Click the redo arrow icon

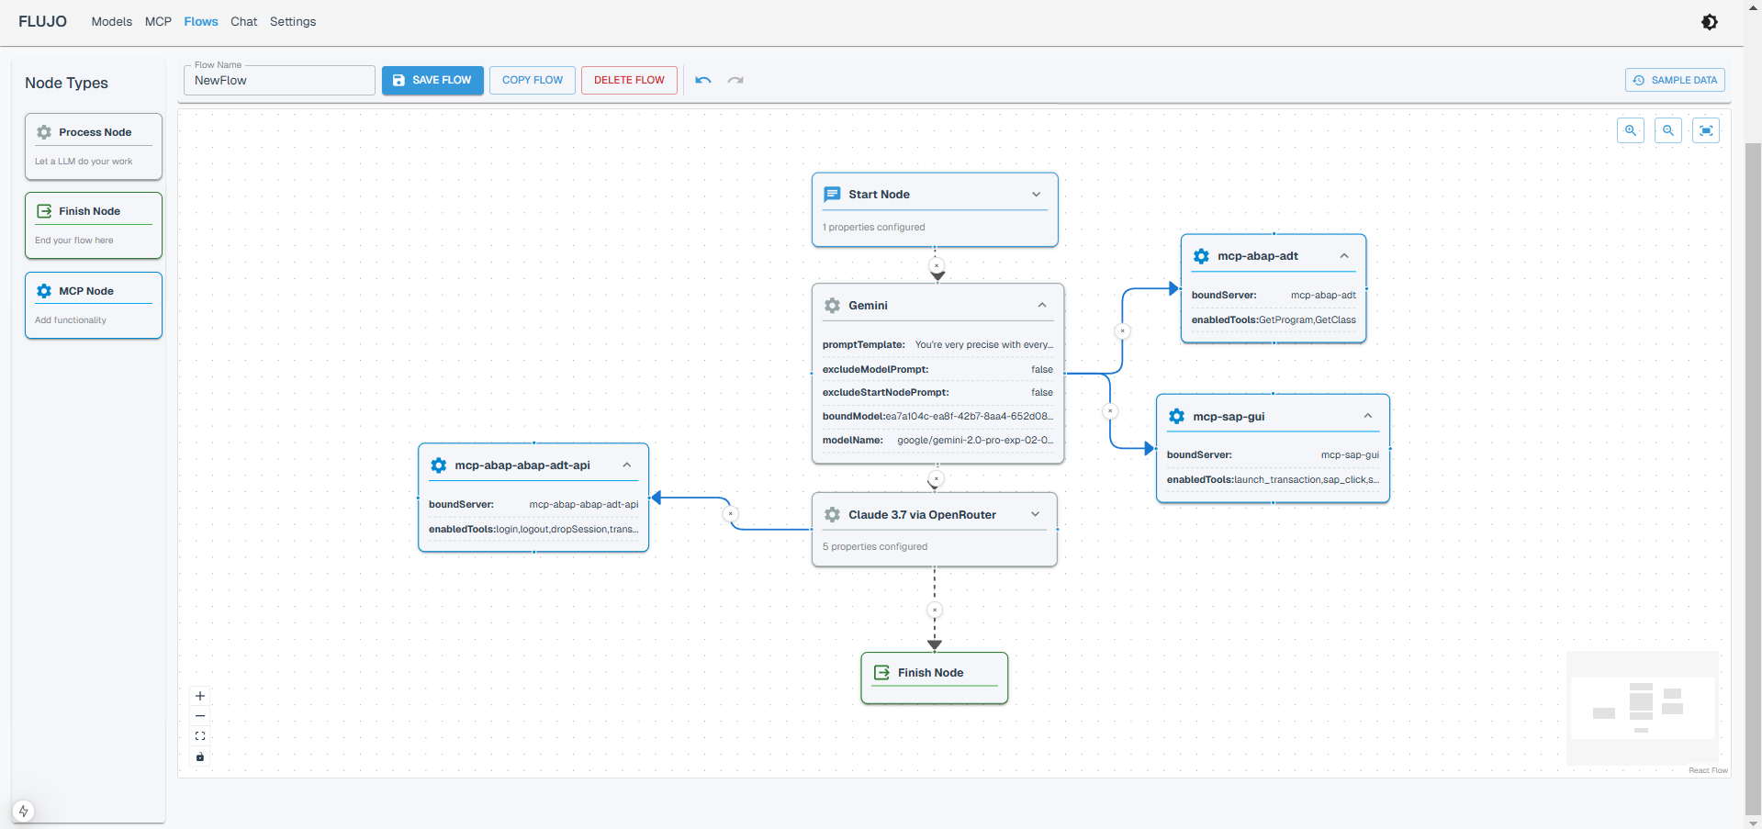[735, 80]
